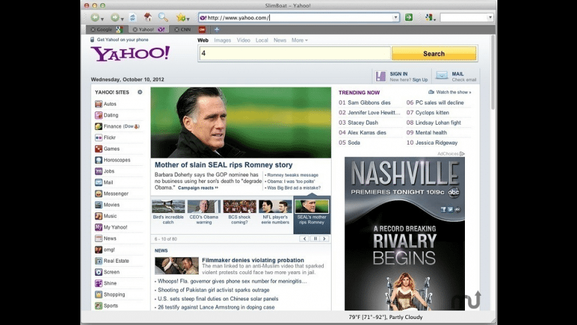Select the NFL player's eerie numbers thumbnail
The height and width of the screenshot is (325, 577).
(x=275, y=206)
